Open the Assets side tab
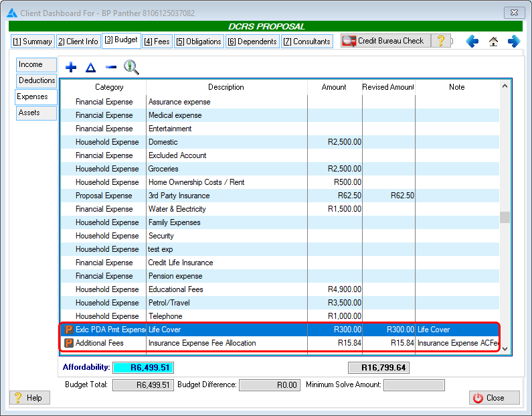The height and width of the screenshot is (416, 532). [36, 113]
